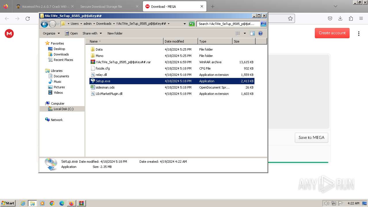Open the Organize menu
Screen dimensions: 368x207
(x=51, y=33)
